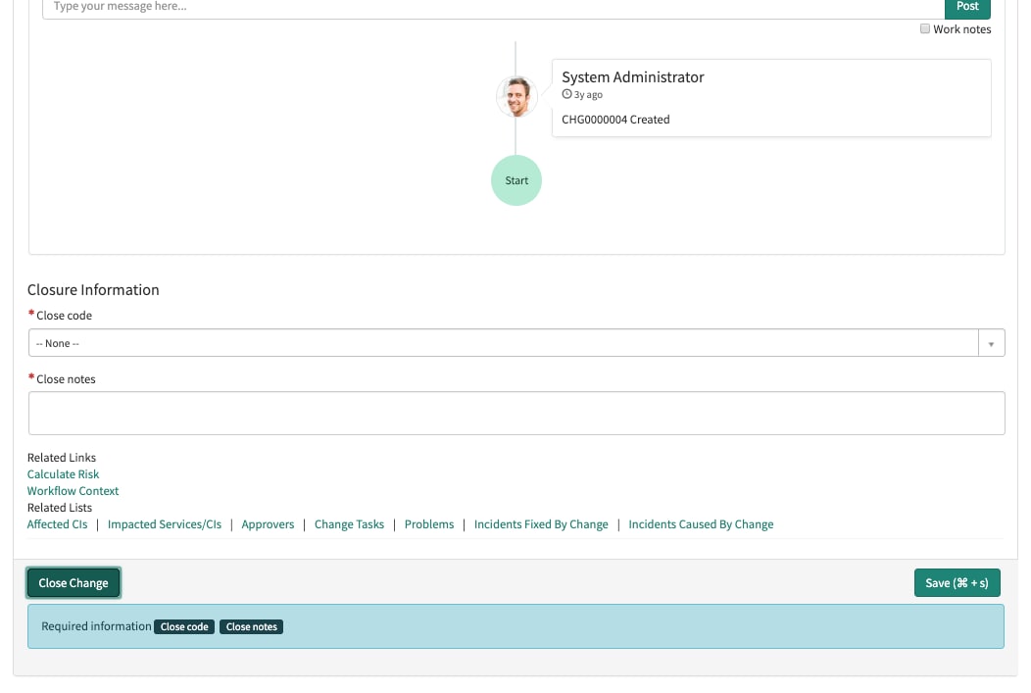The height and width of the screenshot is (693, 1031).
Task: Save the record using the Save button
Action: point(957,582)
